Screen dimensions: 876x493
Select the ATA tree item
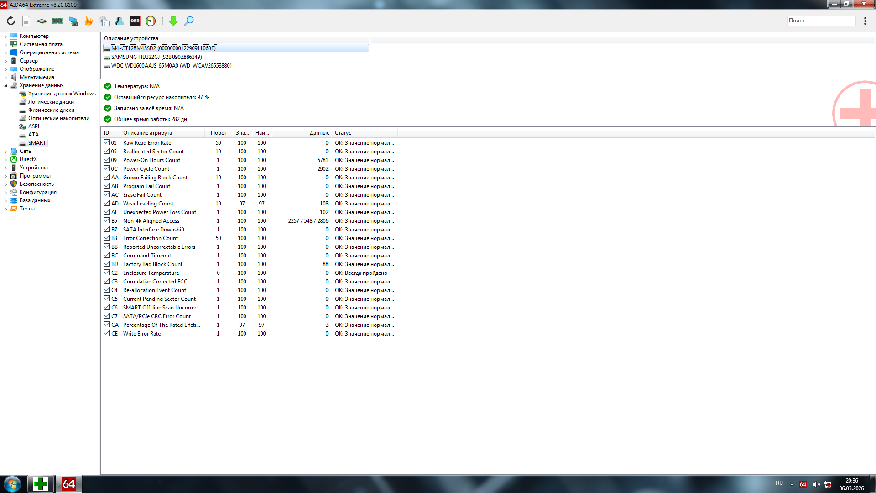(33, 135)
